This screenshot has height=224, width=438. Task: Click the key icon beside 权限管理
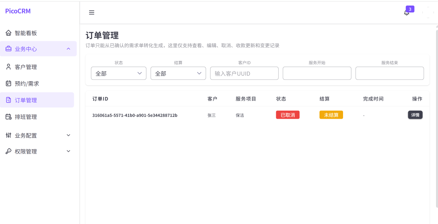(9, 151)
